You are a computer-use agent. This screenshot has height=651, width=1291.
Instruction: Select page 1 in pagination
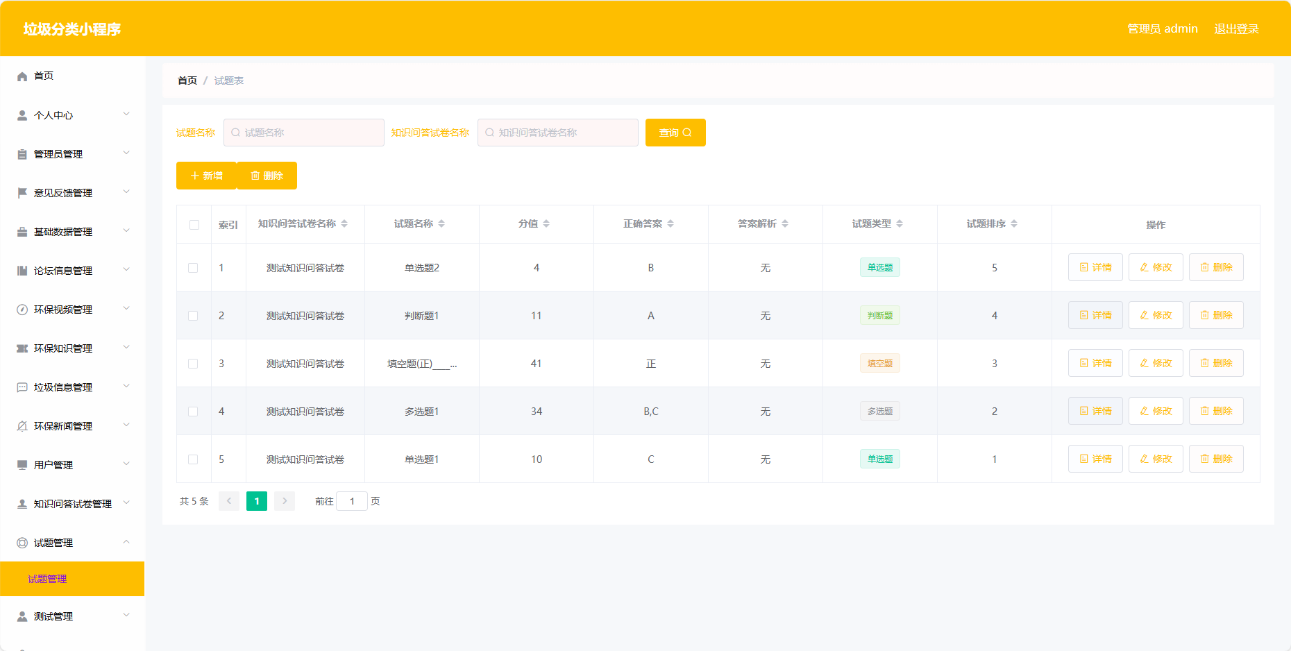[257, 501]
